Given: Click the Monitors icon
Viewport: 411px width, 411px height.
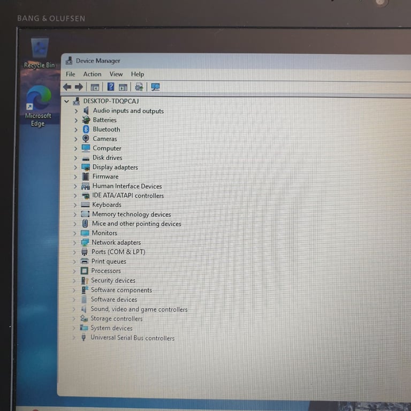Looking at the screenshot, I should pos(85,233).
